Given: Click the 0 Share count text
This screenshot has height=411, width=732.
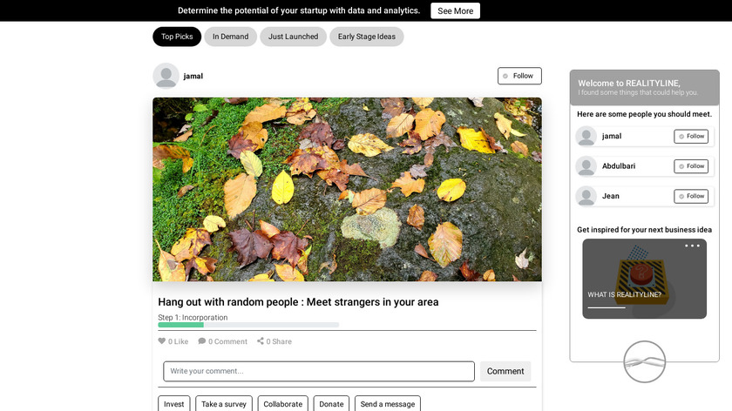Looking at the screenshot, I should (x=279, y=341).
